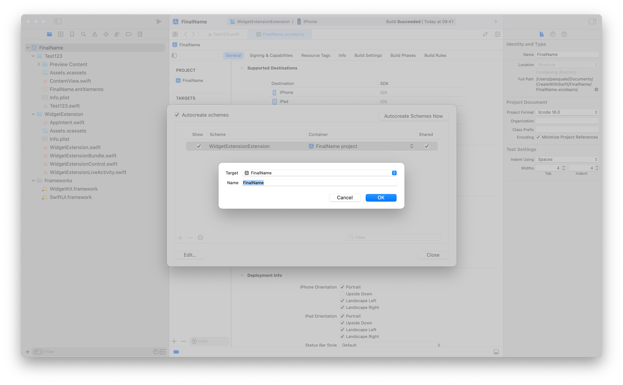Click Autocreate Schemes Now button
623x385 pixels.
(x=413, y=116)
